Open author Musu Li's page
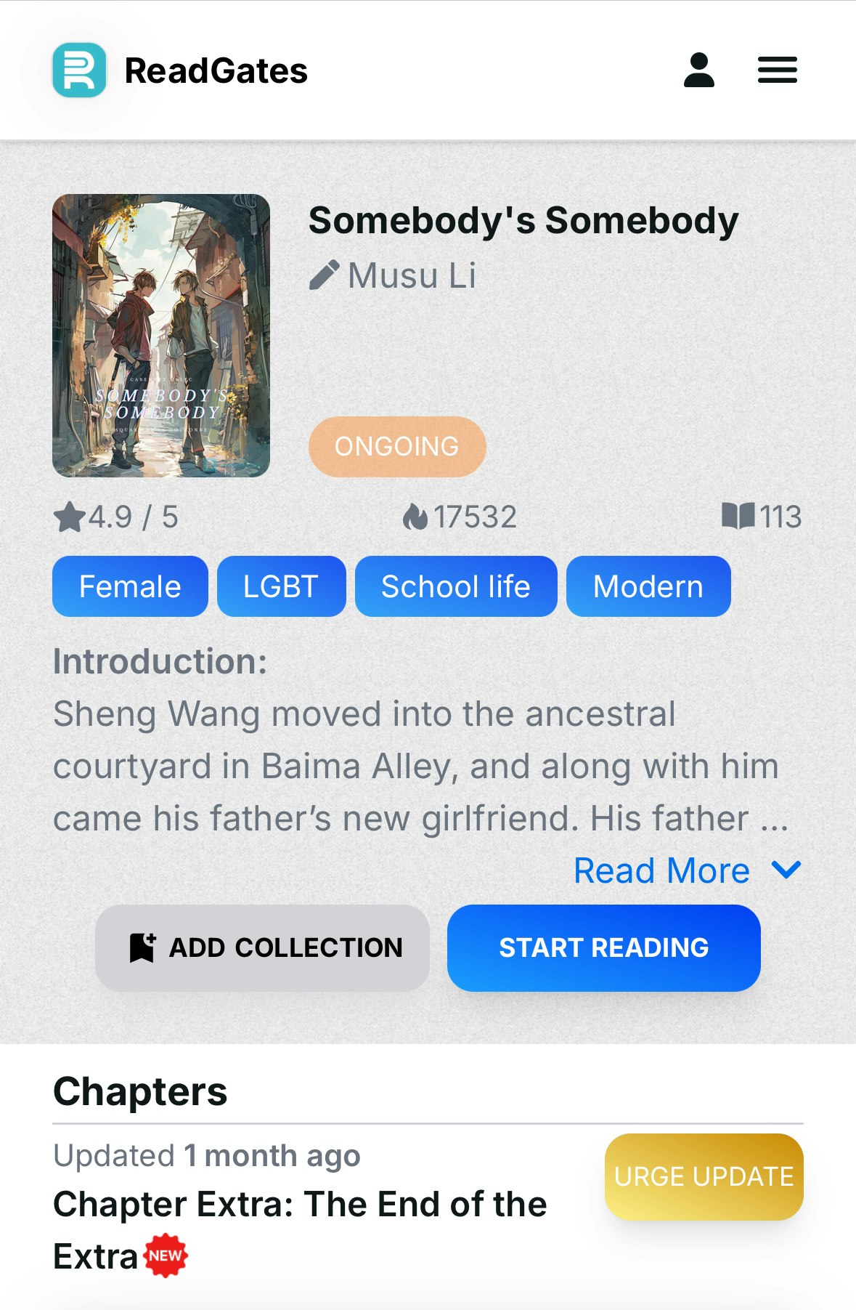 [412, 275]
